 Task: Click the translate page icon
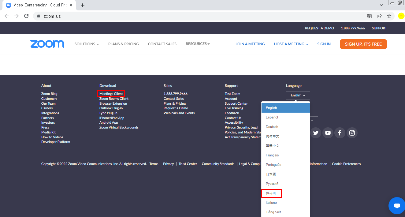(370, 16)
